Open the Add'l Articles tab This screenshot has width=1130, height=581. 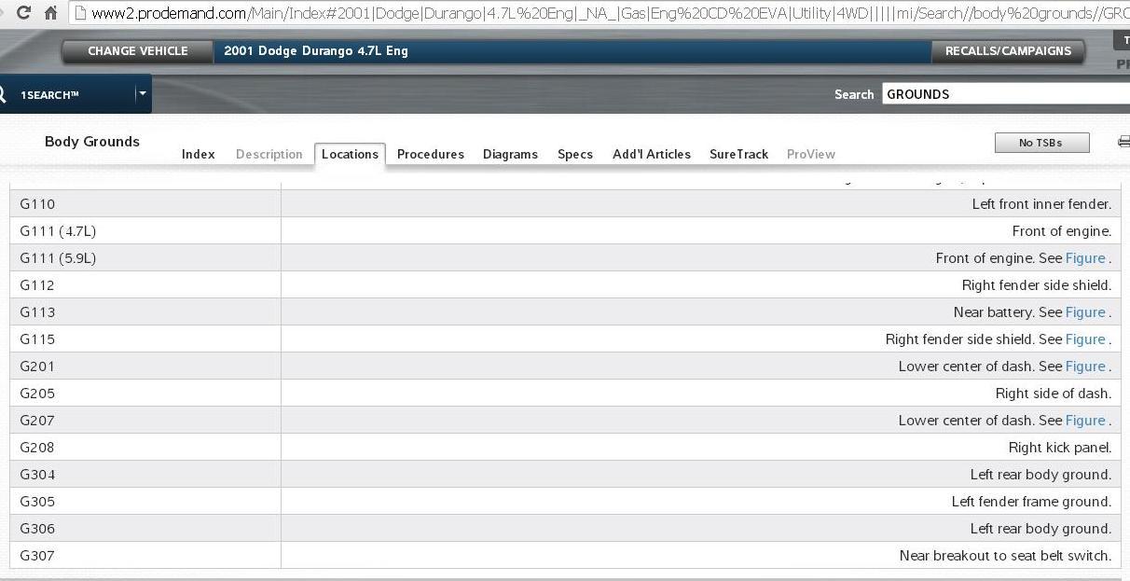tap(651, 154)
